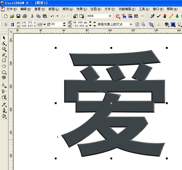Viewport: 182px width, 170px height.
Task: Open the 文件(F) menu
Action: click(x=12, y=9)
